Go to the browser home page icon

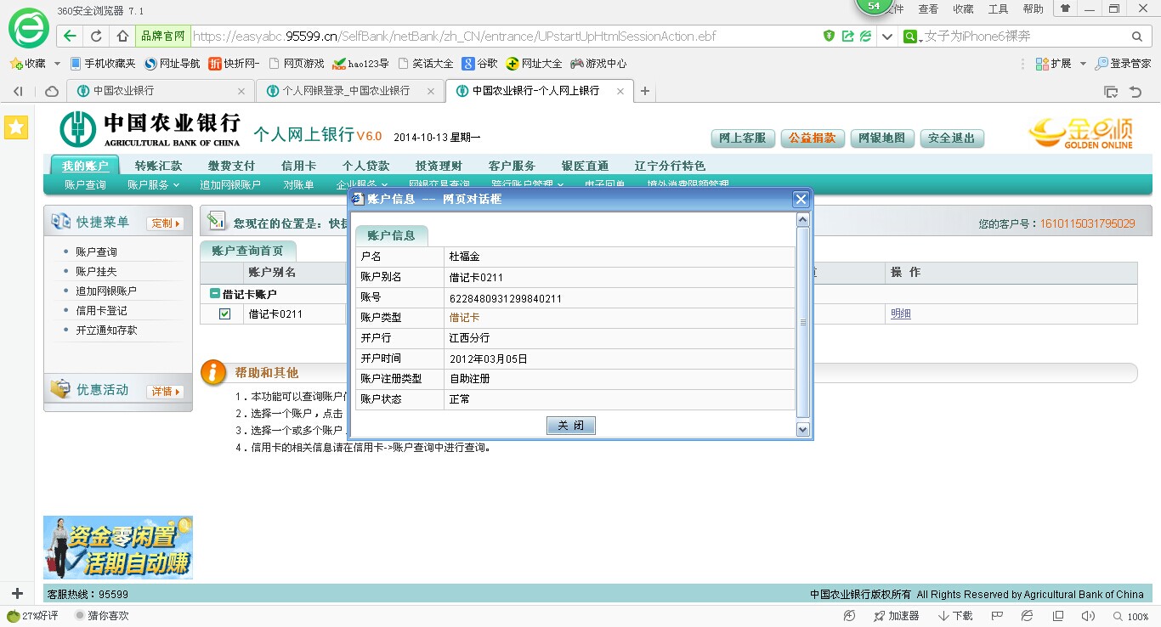(122, 37)
